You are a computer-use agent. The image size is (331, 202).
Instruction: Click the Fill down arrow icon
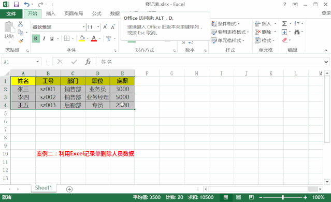[x=284, y=32]
